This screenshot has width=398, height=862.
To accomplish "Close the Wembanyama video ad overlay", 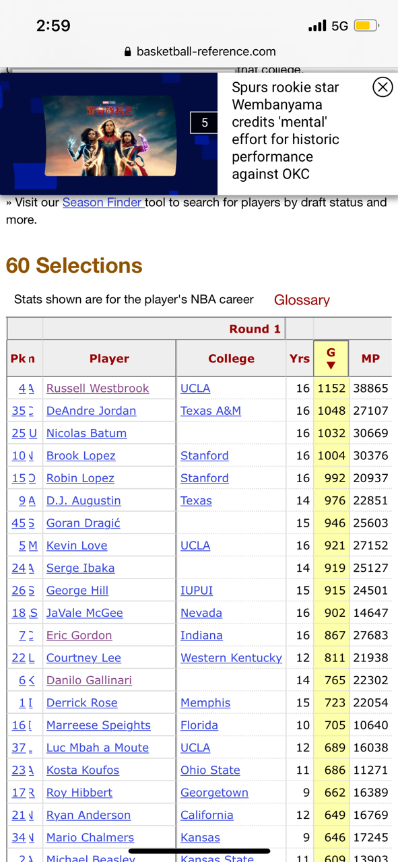I will pos(383,87).
